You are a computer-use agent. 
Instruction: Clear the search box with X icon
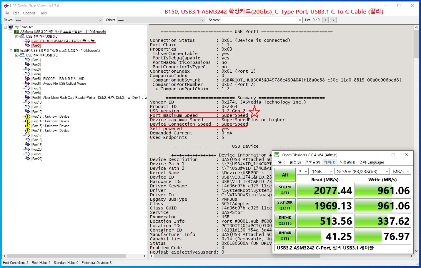(300, 20)
